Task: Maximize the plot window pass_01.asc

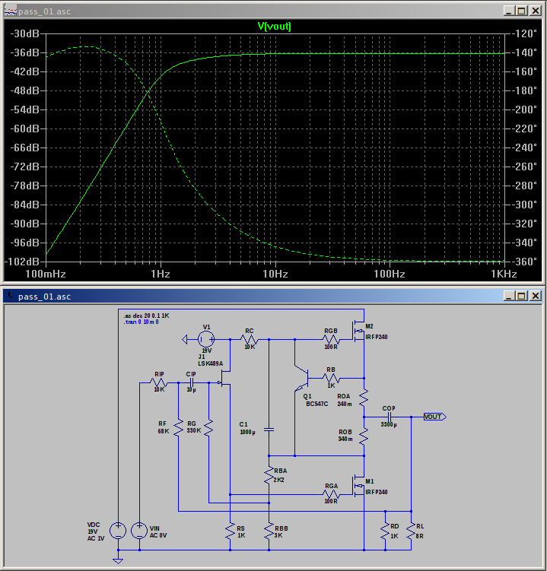Action: (522, 11)
